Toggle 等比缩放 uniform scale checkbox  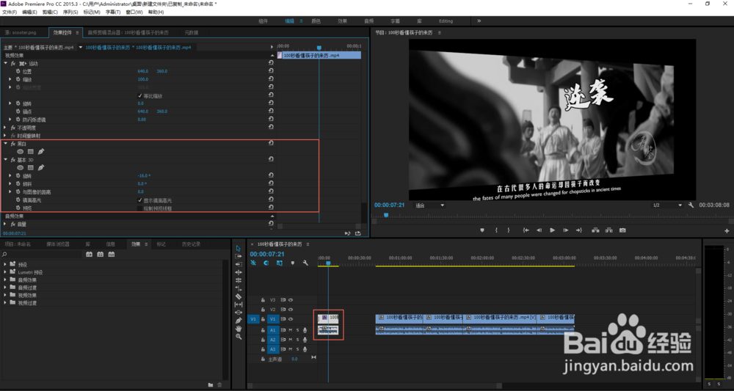140,95
